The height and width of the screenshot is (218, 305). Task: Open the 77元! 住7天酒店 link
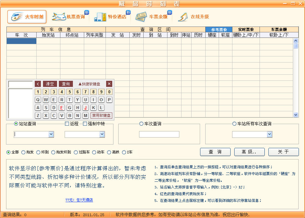click(79, 200)
